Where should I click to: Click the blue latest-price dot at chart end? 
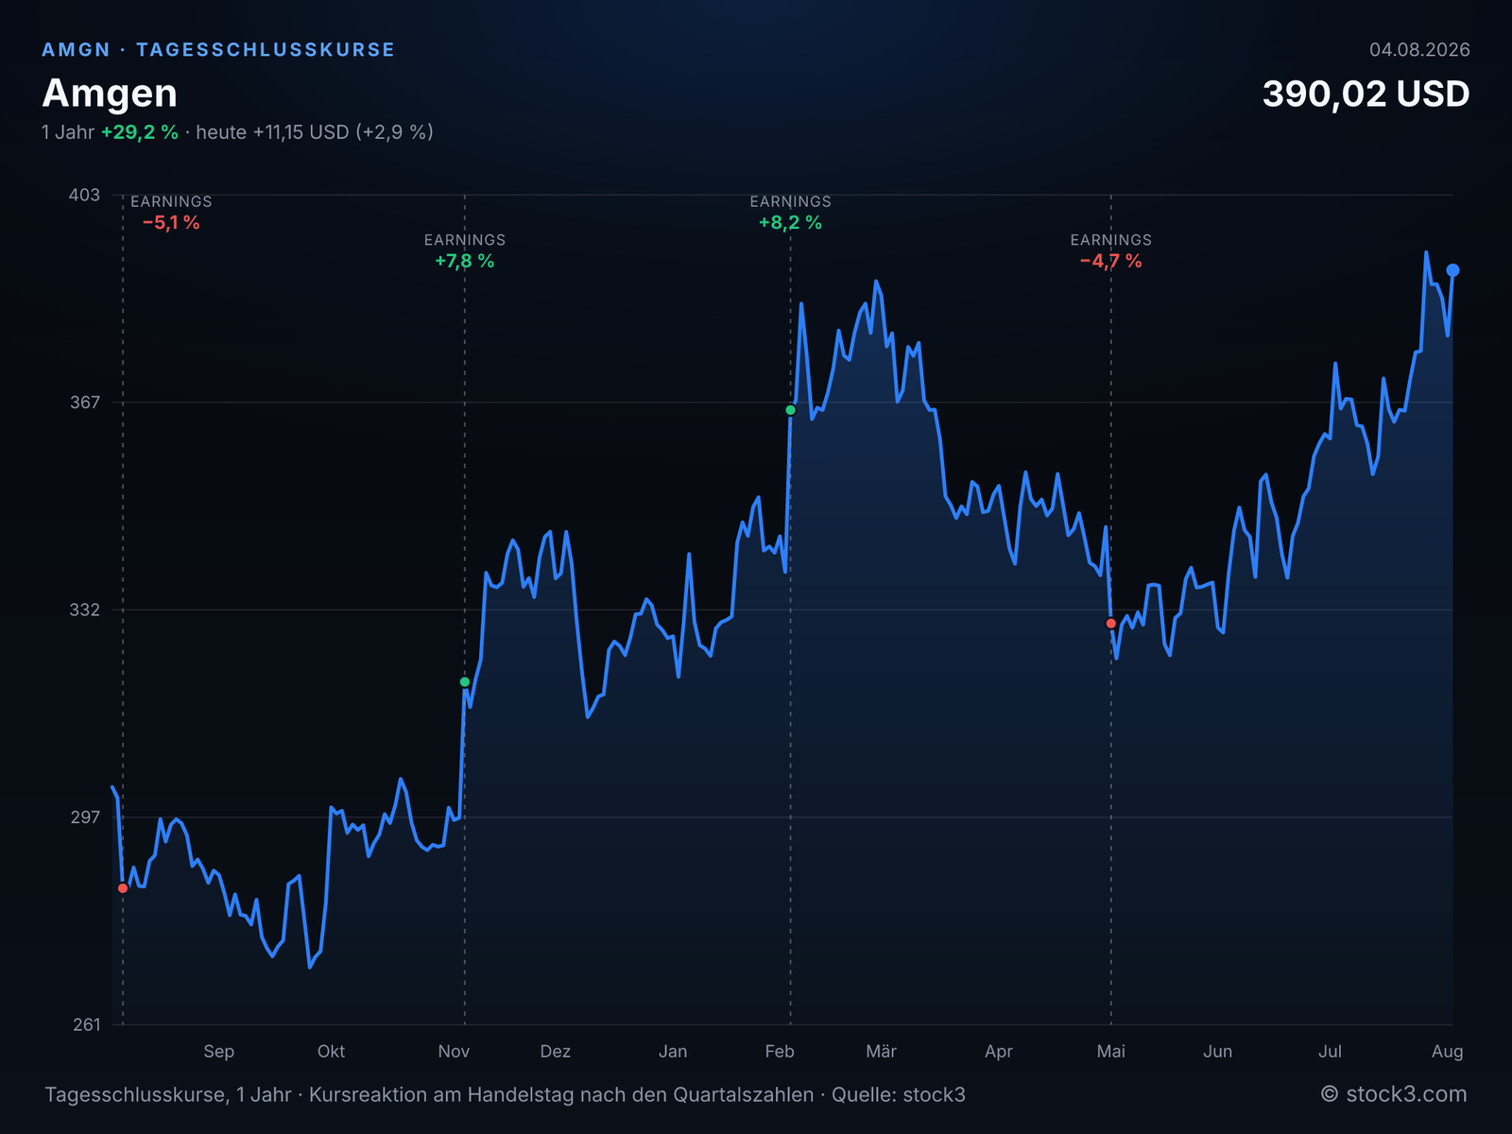(x=1453, y=270)
